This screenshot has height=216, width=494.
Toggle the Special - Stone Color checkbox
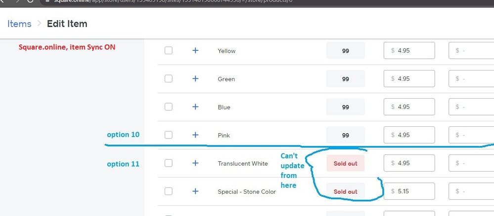point(169,191)
